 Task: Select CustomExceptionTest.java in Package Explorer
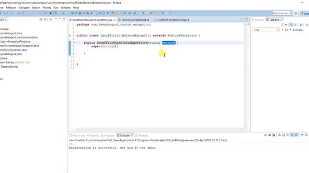(15, 41)
